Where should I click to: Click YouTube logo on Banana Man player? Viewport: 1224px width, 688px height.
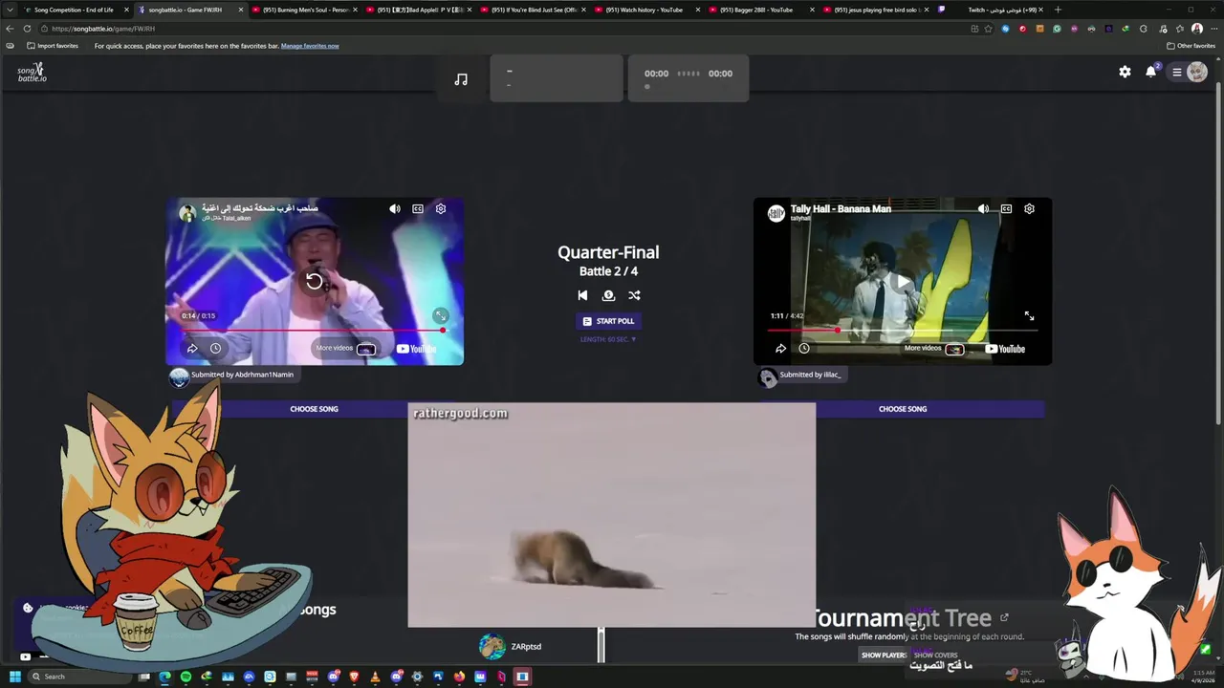coord(1005,349)
